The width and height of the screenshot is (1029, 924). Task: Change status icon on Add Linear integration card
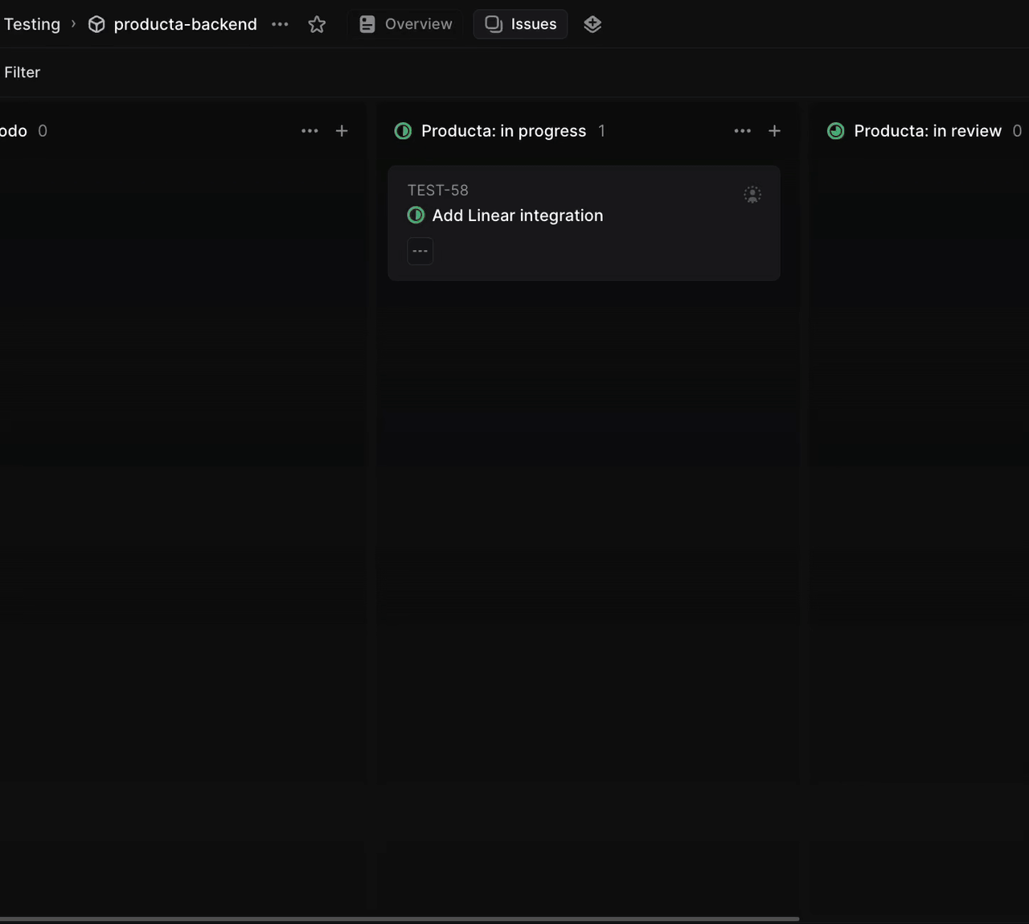[416, 216]
